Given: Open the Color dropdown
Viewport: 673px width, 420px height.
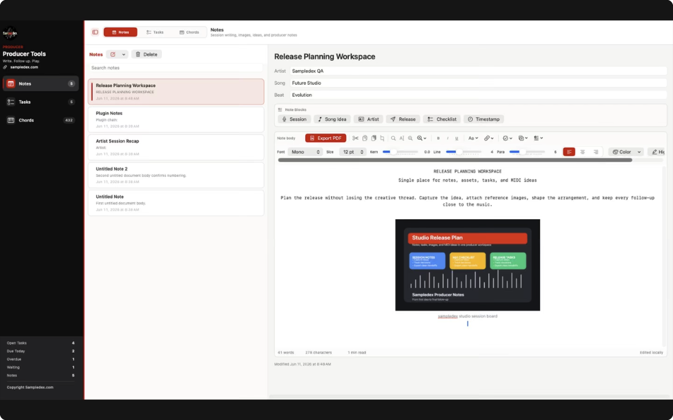Looking at the screenshot, I should click(626, 152).
